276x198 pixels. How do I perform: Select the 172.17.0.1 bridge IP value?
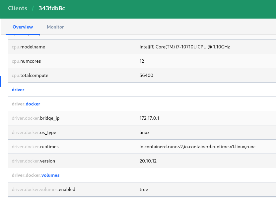[149, 118]
